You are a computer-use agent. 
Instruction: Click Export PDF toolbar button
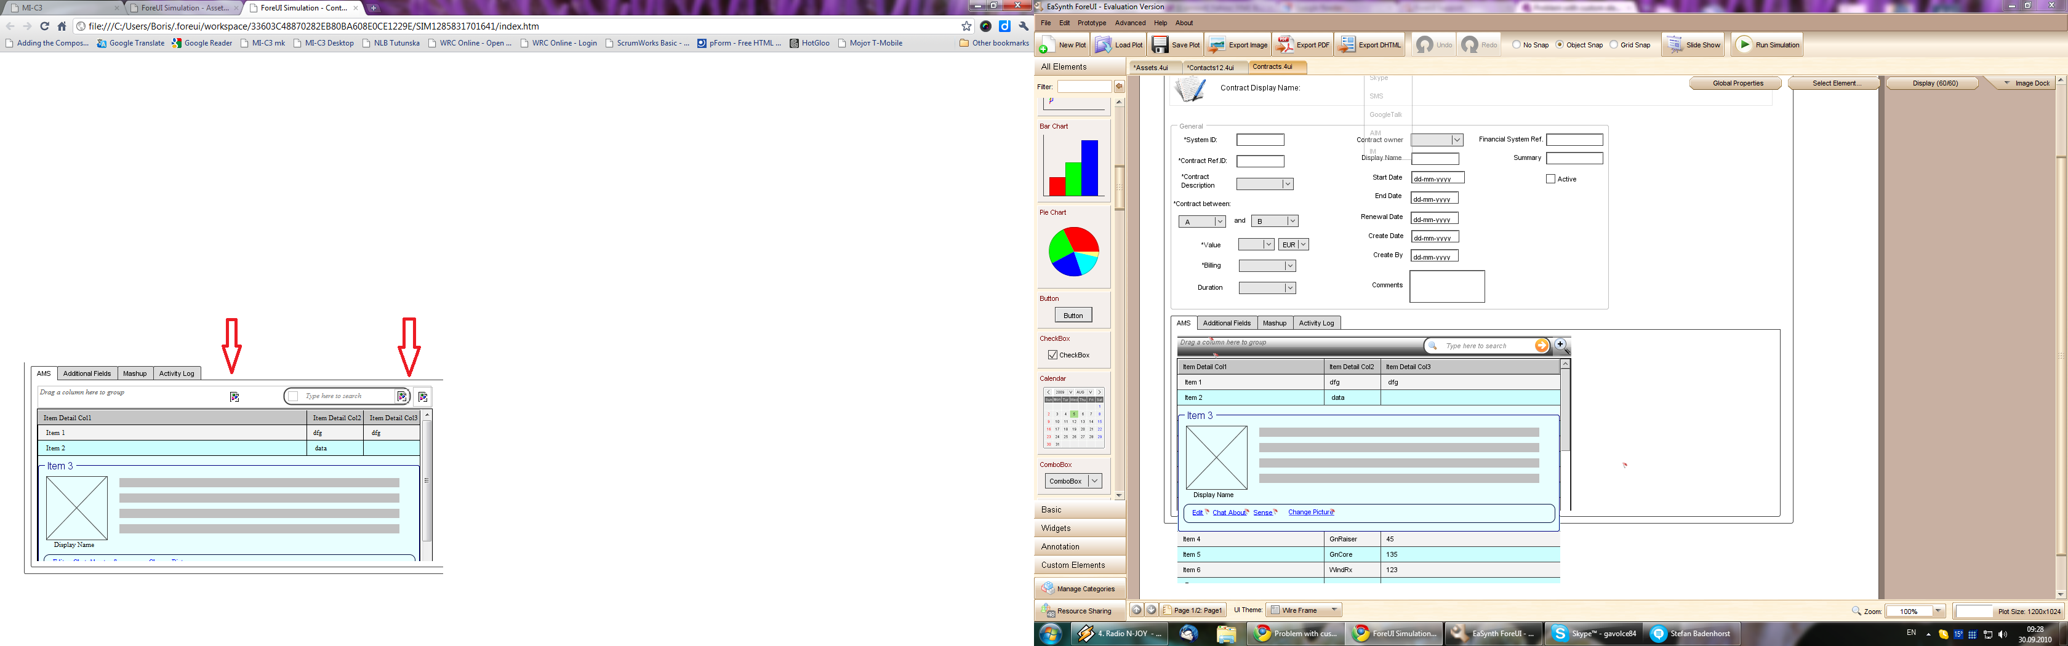pos(1303,45)
